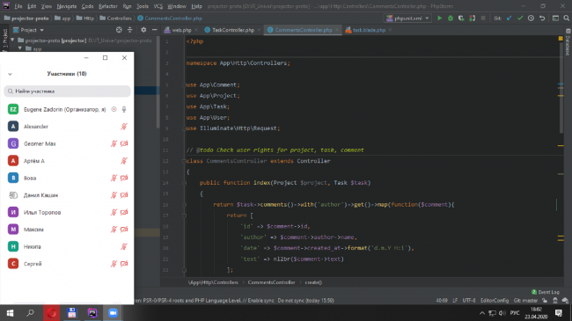The height and width of the screenshot is (321, 572).
Task: Click the Http breadcrumb folder
Action: tap(85, 18)
